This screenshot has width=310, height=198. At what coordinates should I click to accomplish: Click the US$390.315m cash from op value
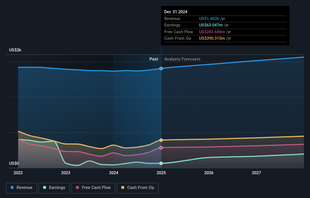212,39
